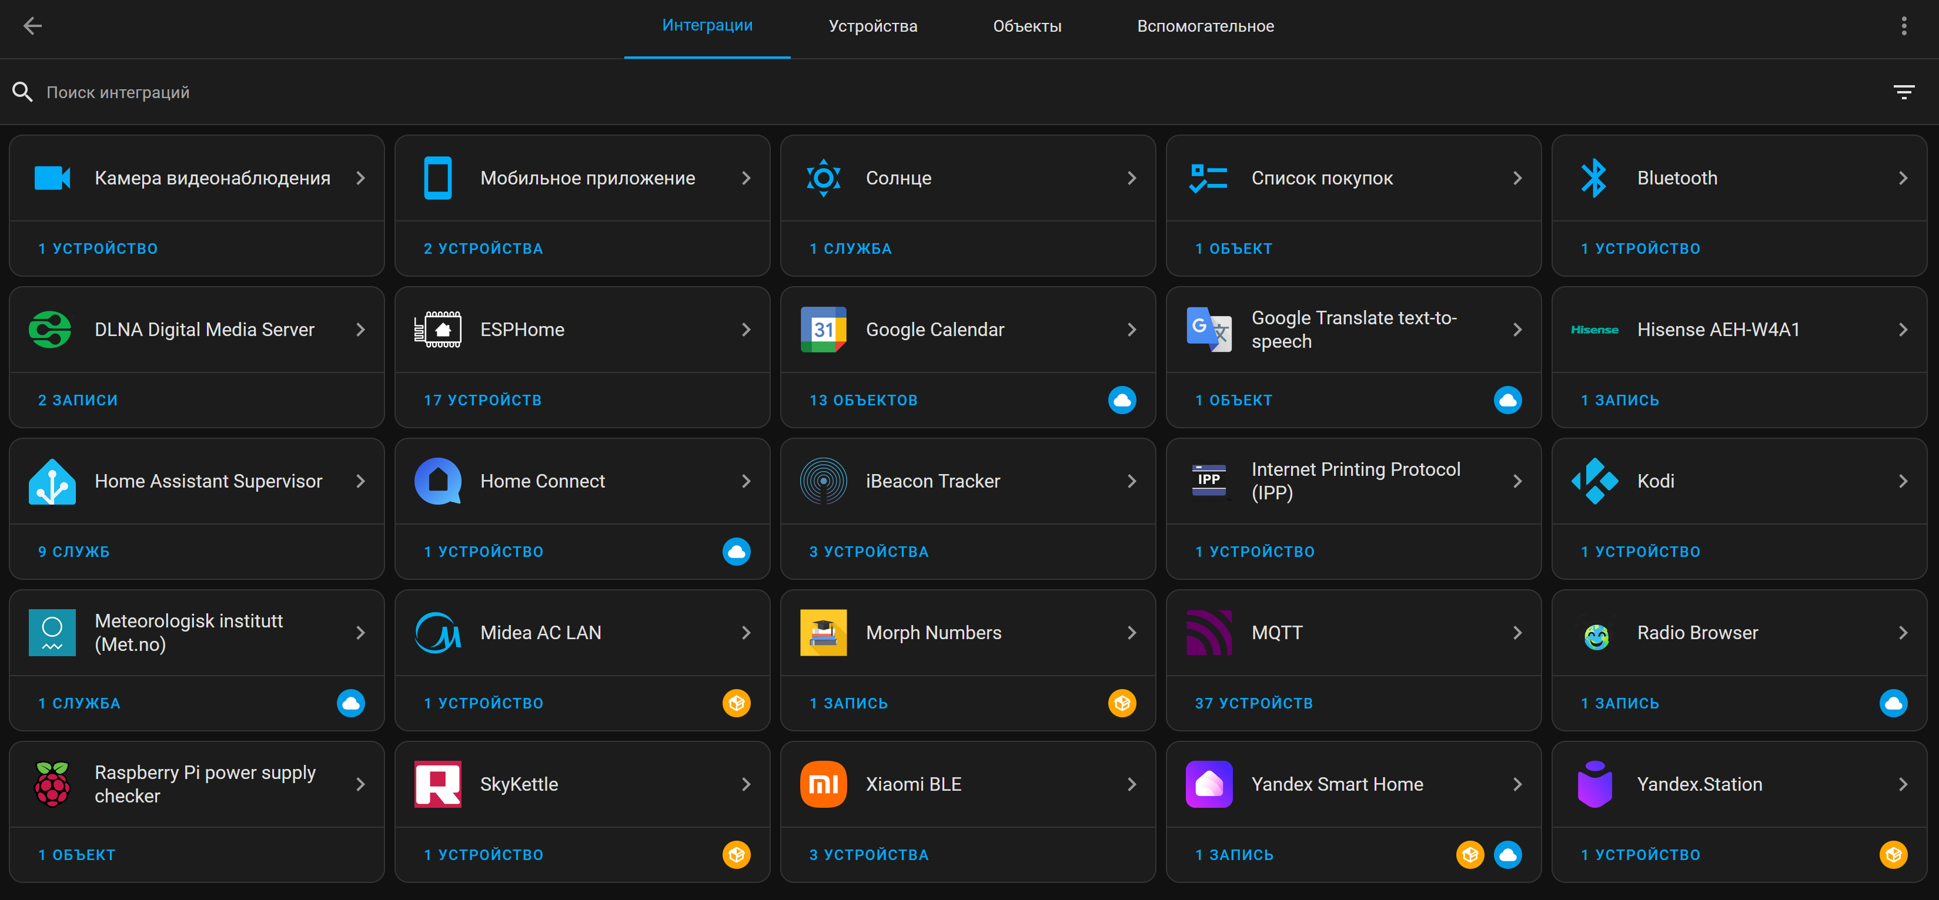Click the magnifier search icon
1939x900 pixels.
point(22,92)
